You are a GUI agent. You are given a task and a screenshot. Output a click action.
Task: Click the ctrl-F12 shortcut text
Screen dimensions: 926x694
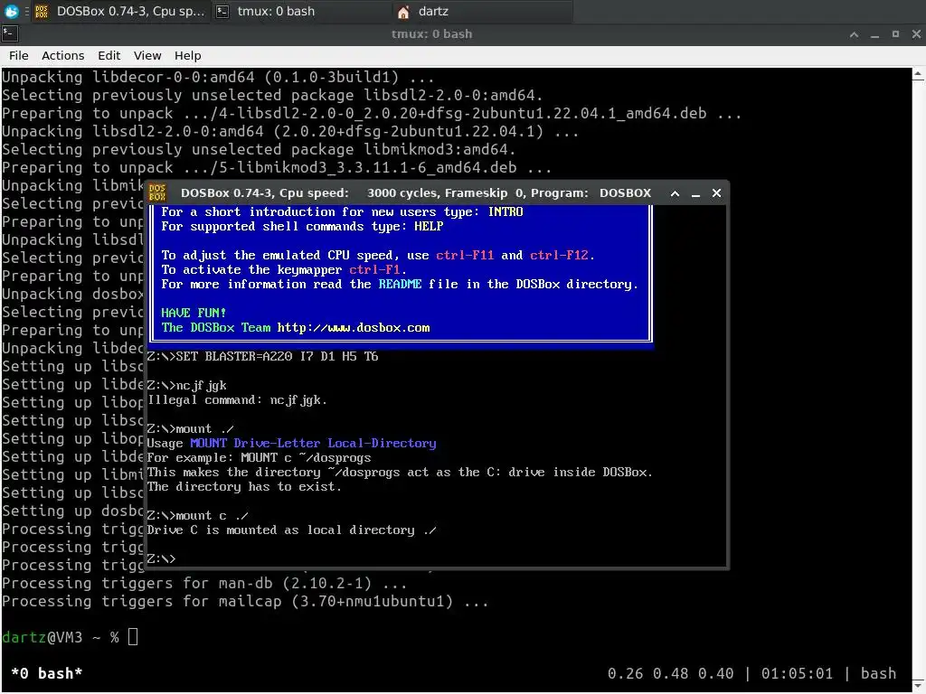point(559,255)
